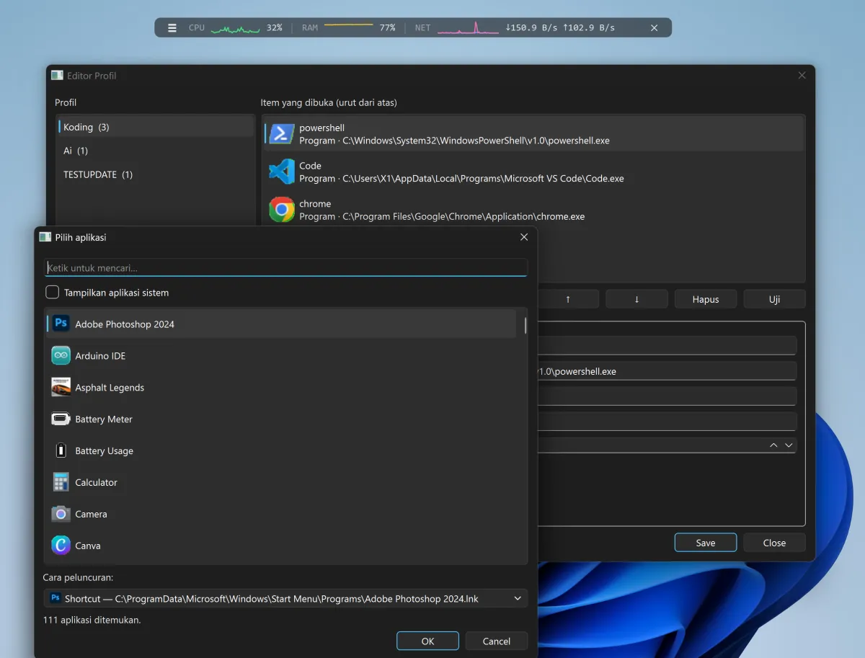Enable Tampilkan aplikasi sistem checkbox

[52, 293]
